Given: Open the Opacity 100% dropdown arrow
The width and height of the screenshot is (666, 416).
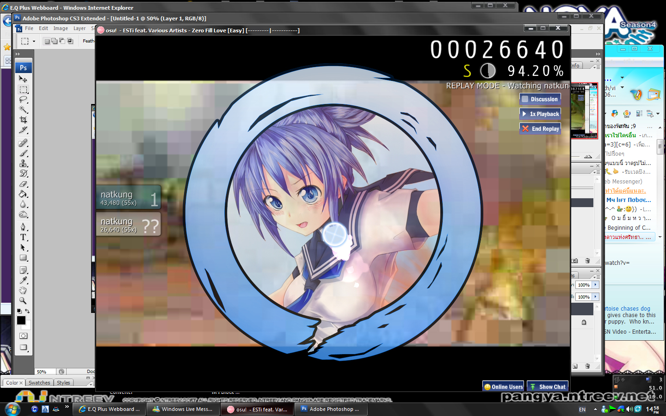Looking at the screenshot, I should coord(596,285).
